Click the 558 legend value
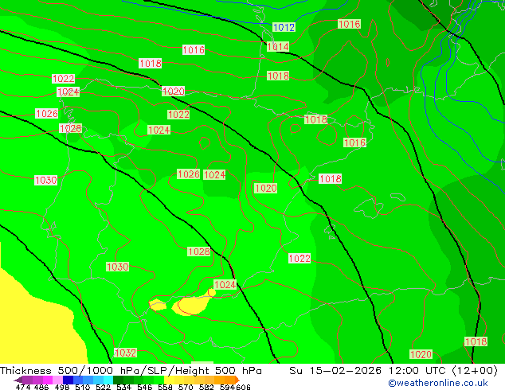Screen dimensions: 505x390 coord(165,387)
